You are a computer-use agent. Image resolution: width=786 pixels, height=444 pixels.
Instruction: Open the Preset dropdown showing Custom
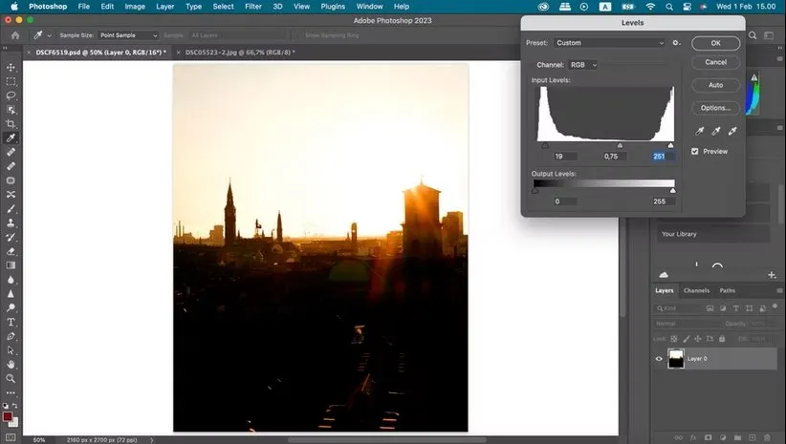coord(609,43)
